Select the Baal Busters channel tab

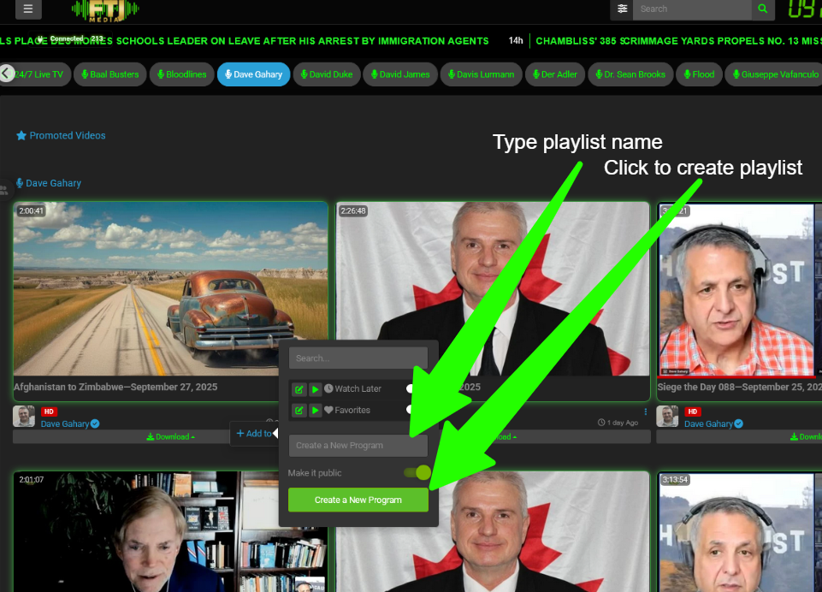pos(109,74)
